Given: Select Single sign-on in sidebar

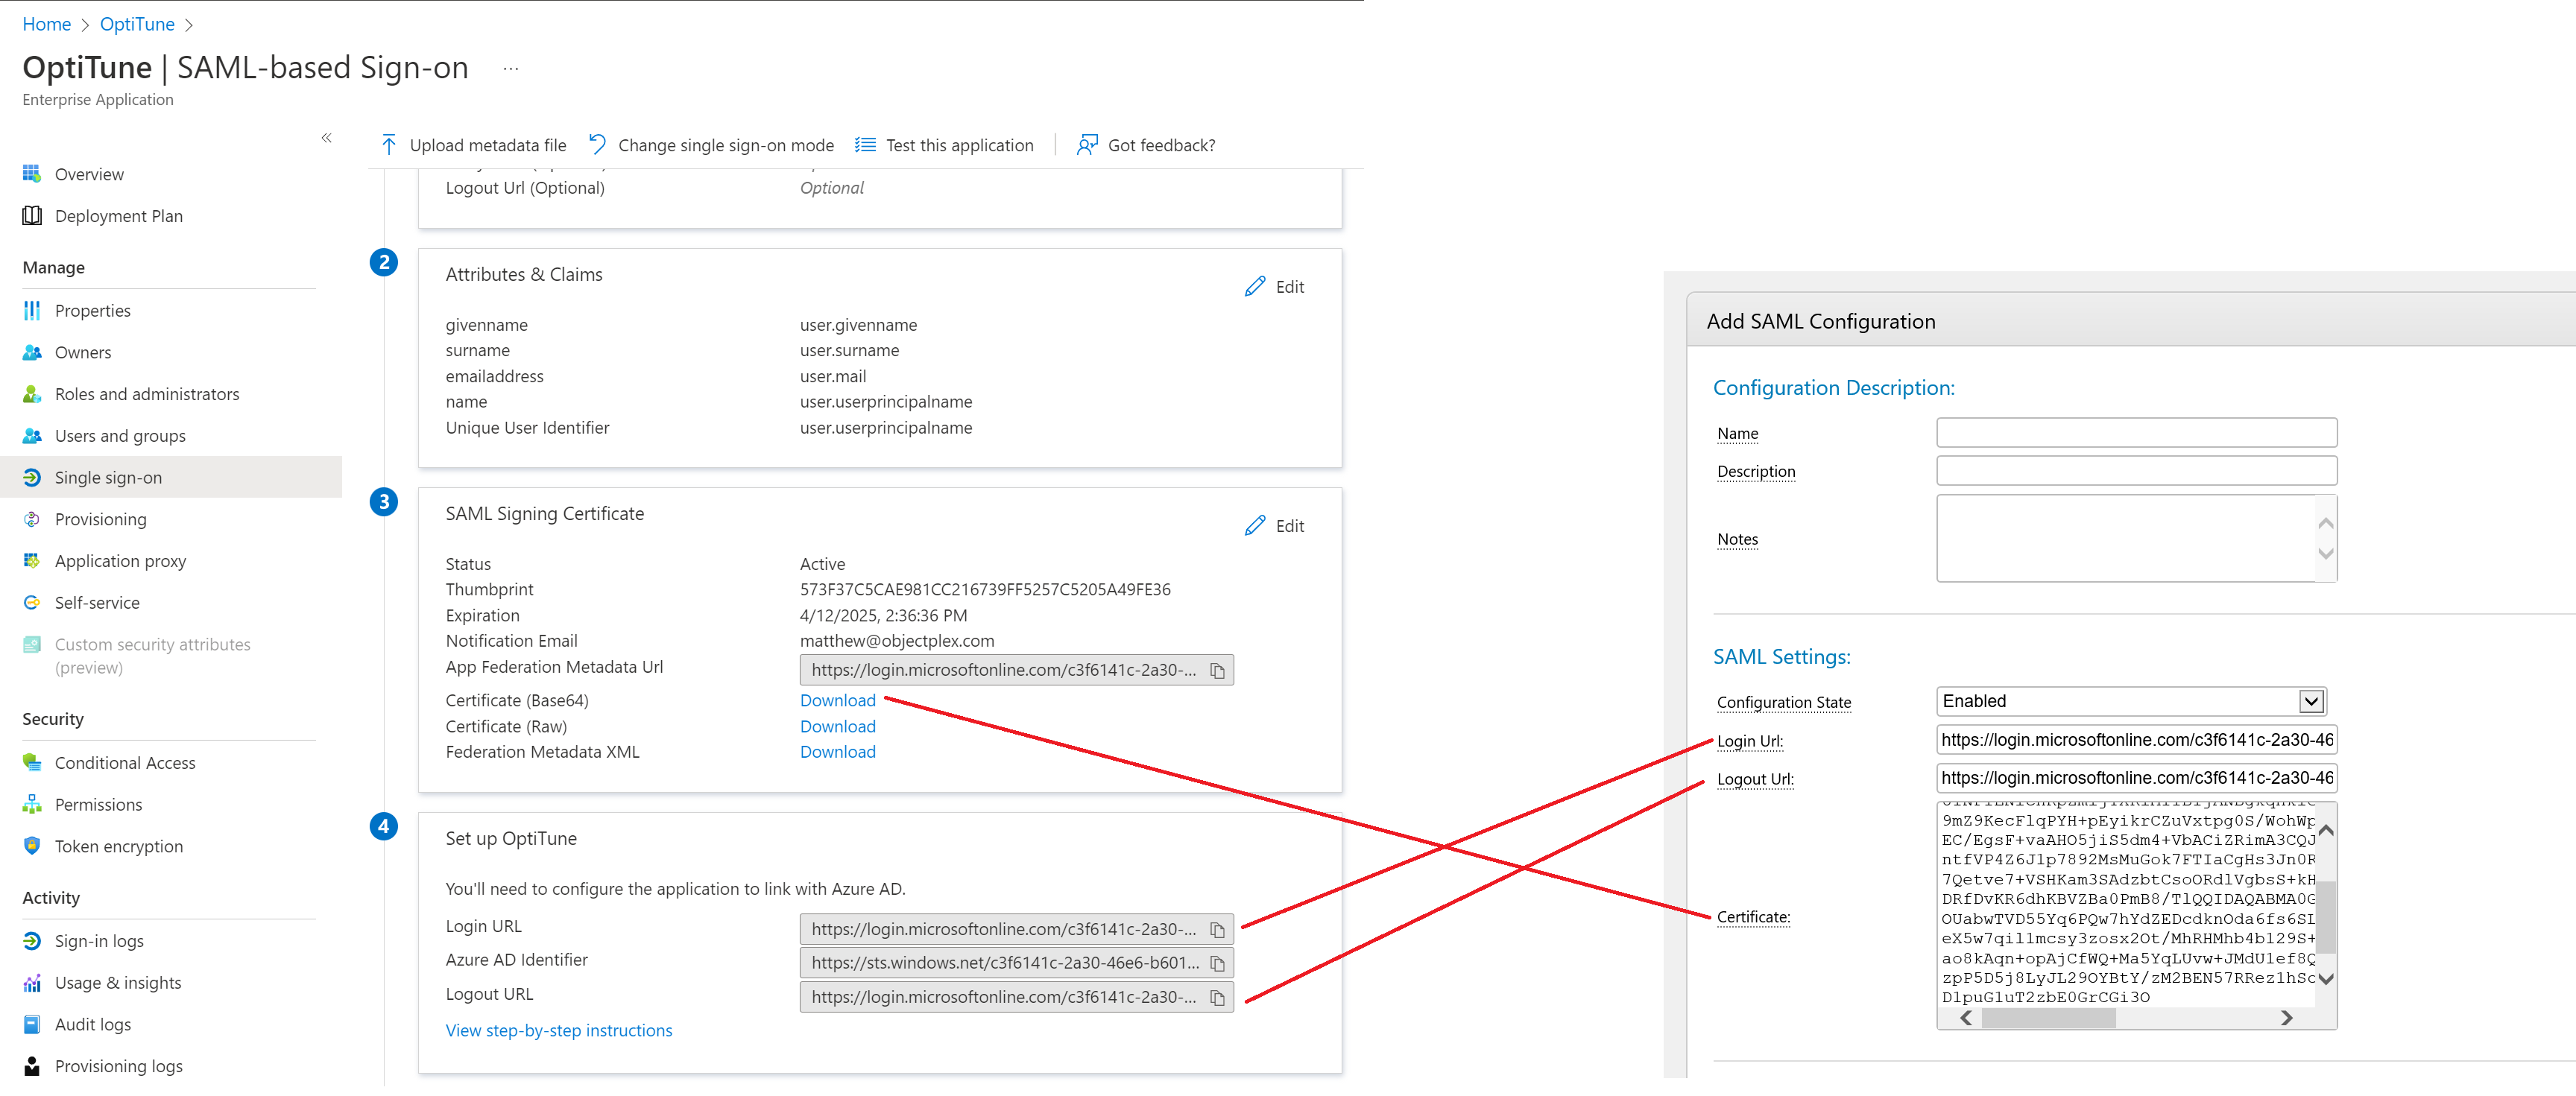Looking at the screenshot, I should pyautogui.click(x=170, y=478).
